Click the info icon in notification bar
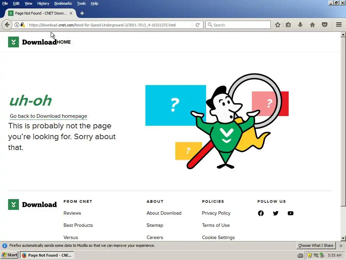This screenshot has width=346, height=260. tap(5, 246)
